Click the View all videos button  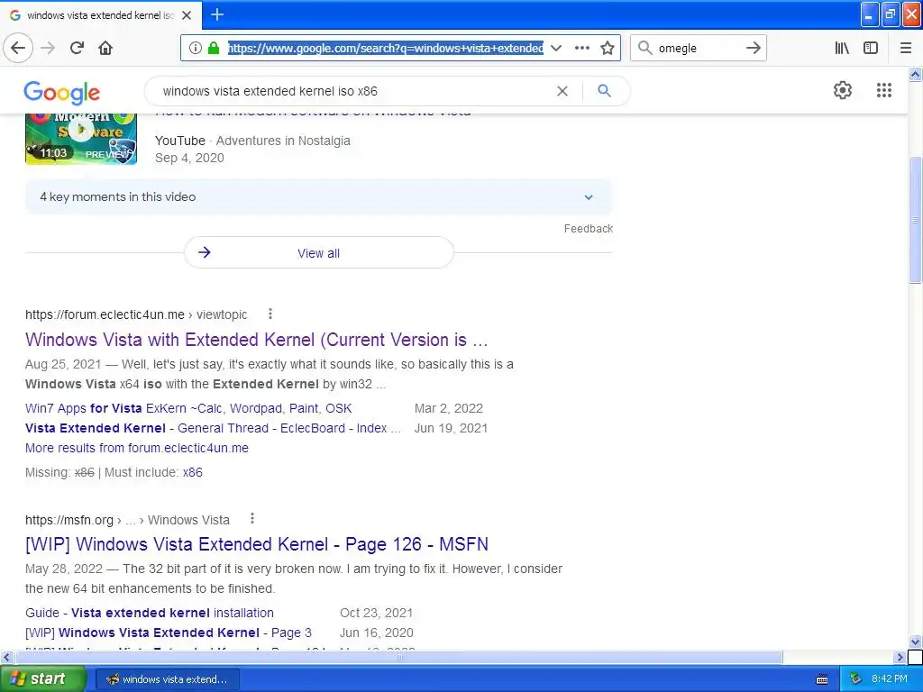pyautogui.click(x=318, y=252)
